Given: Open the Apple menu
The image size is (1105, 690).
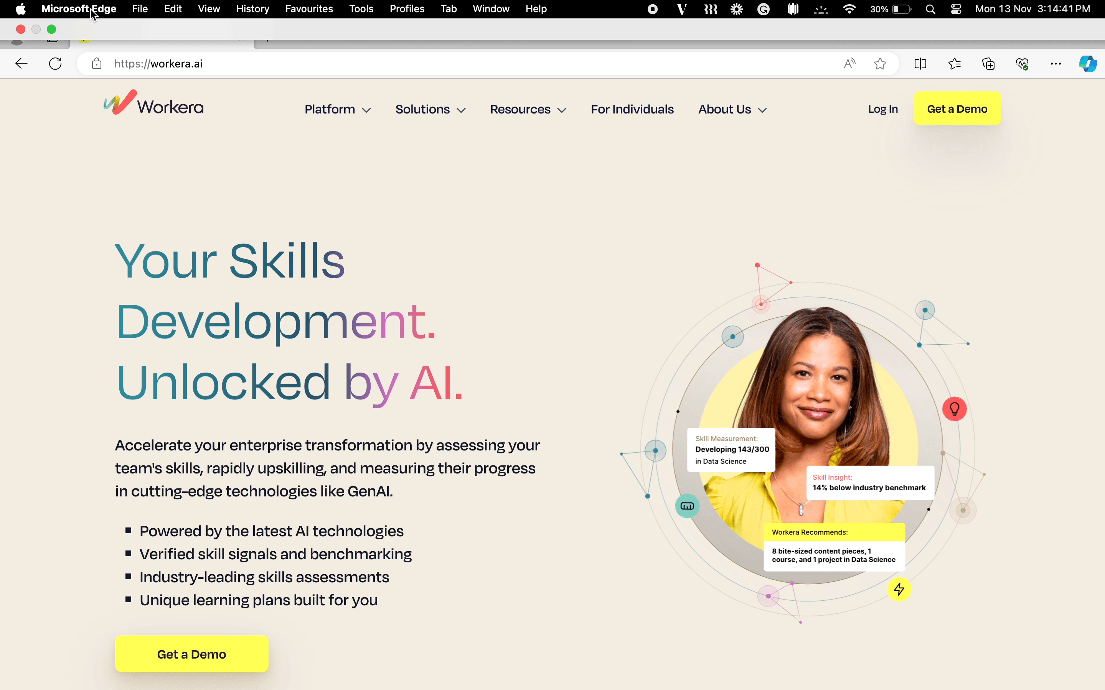Looking at the screenshot, I should (x=21, y=9).
